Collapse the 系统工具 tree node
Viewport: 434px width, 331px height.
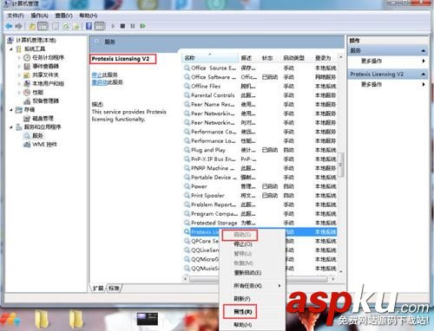click(x=11, y=49)
